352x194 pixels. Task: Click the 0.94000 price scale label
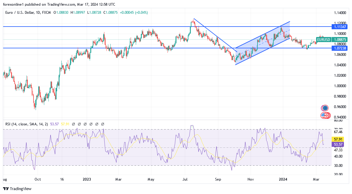click(x=340, y=117)
